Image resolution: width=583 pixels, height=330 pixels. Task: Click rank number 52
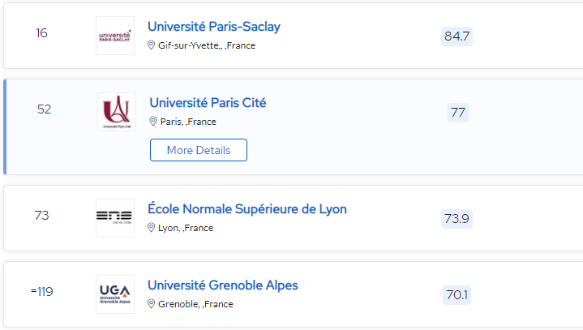coord(45,109)
